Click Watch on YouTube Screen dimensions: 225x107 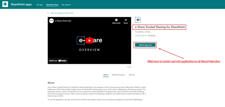[58, 61]
